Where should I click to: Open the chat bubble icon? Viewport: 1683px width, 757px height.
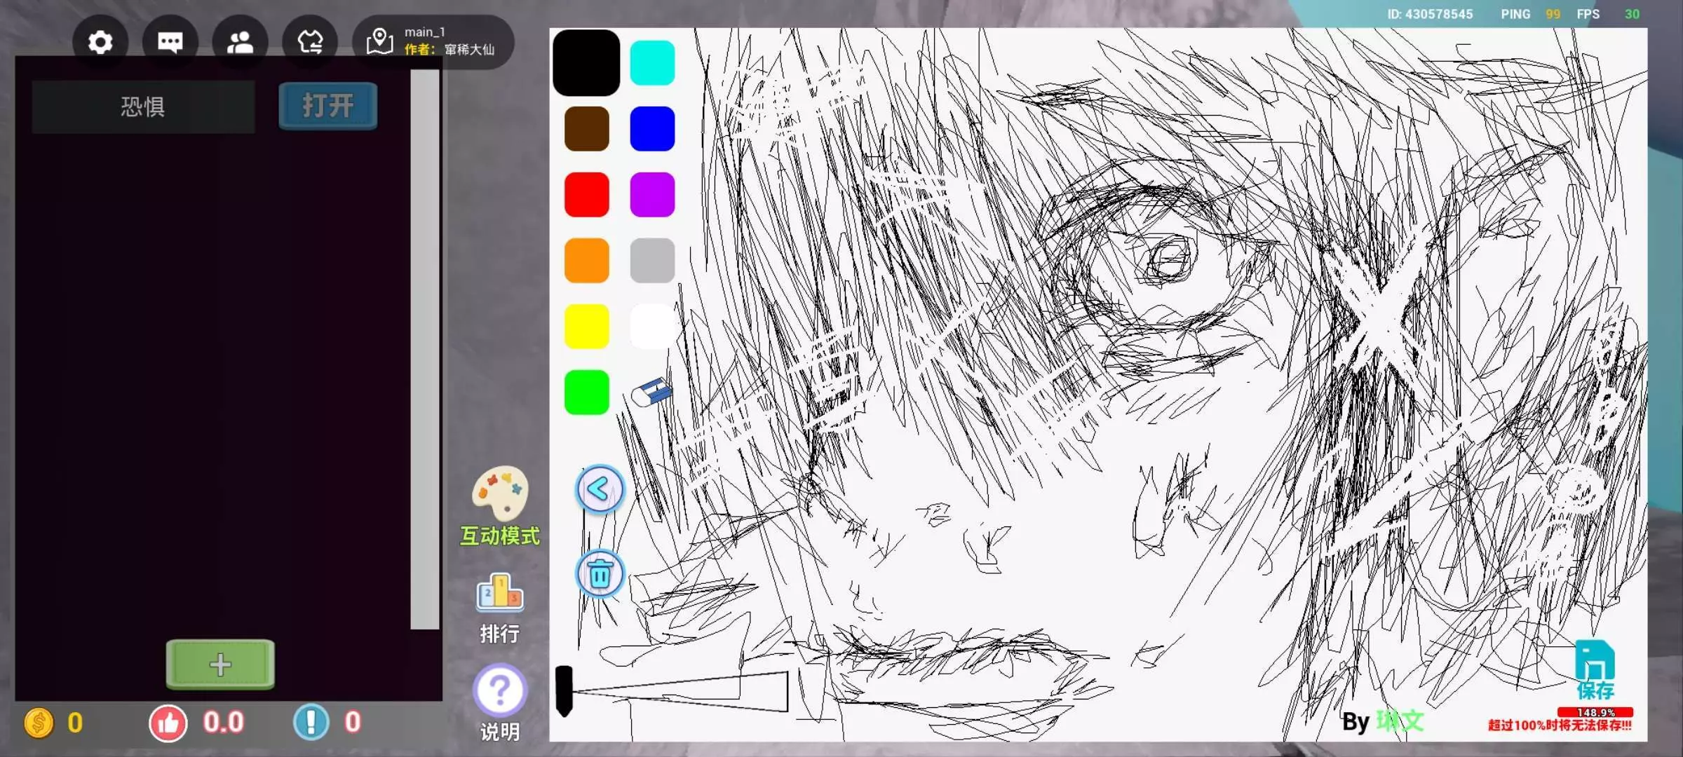(170, 43)
